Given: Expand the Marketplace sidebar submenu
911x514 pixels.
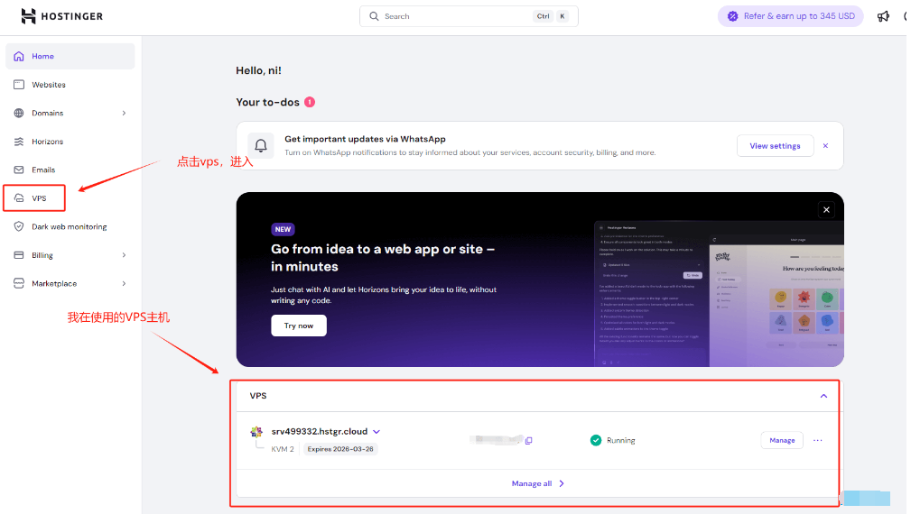Looking at the screenshot, I should point(124,283).
